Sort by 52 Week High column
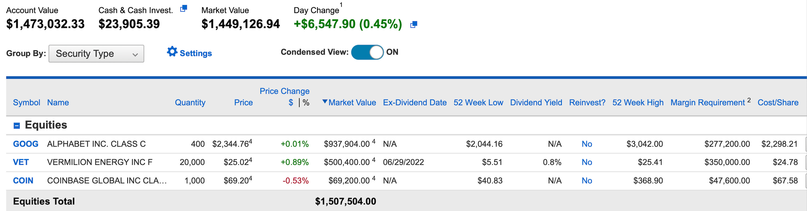 pyautogui.click(x=638, y=102)
